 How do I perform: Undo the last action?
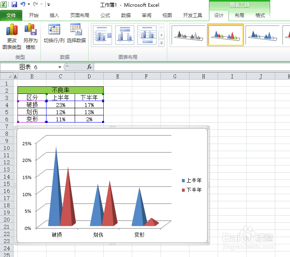point(23,4)
